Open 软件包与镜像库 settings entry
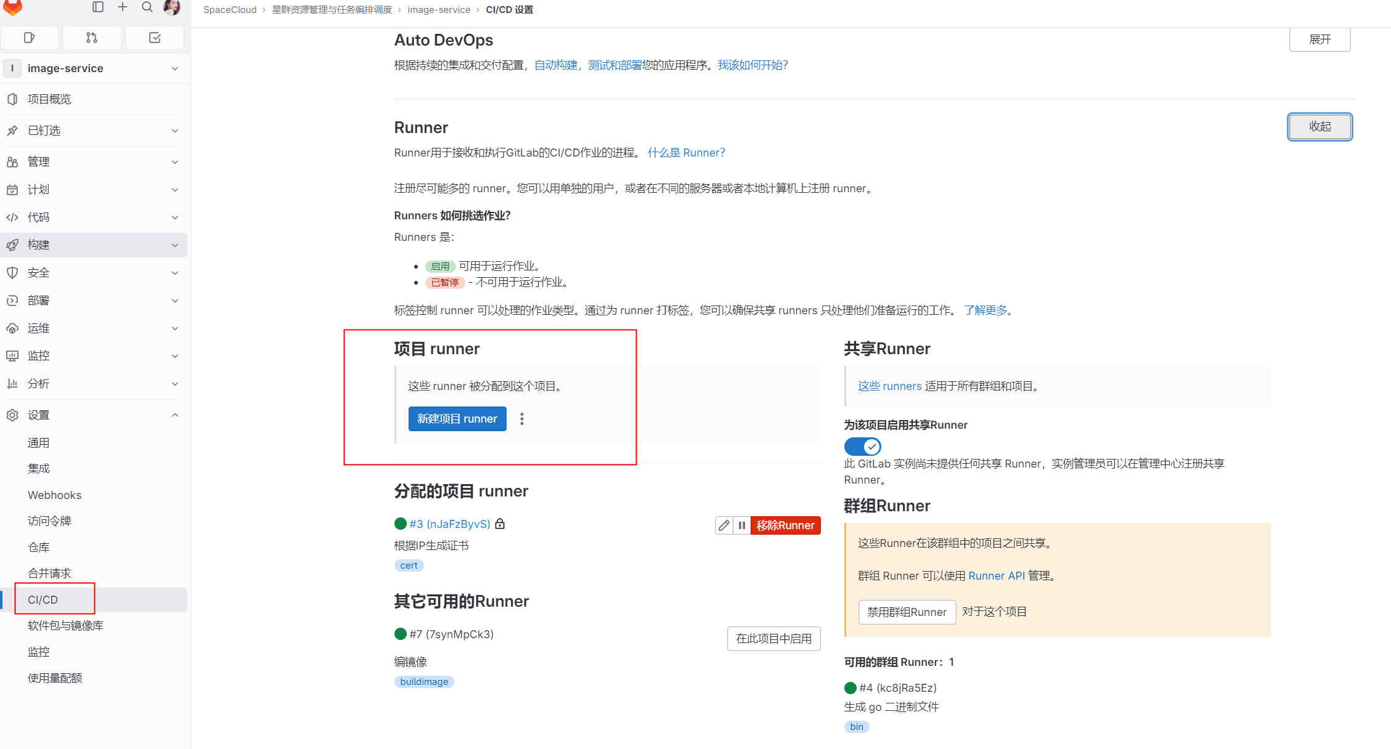1391x749 pixels. pos(65,625)
